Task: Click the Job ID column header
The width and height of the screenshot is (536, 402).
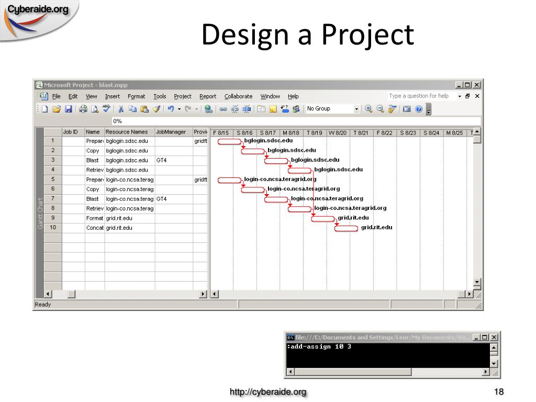Action: point(73,132)
